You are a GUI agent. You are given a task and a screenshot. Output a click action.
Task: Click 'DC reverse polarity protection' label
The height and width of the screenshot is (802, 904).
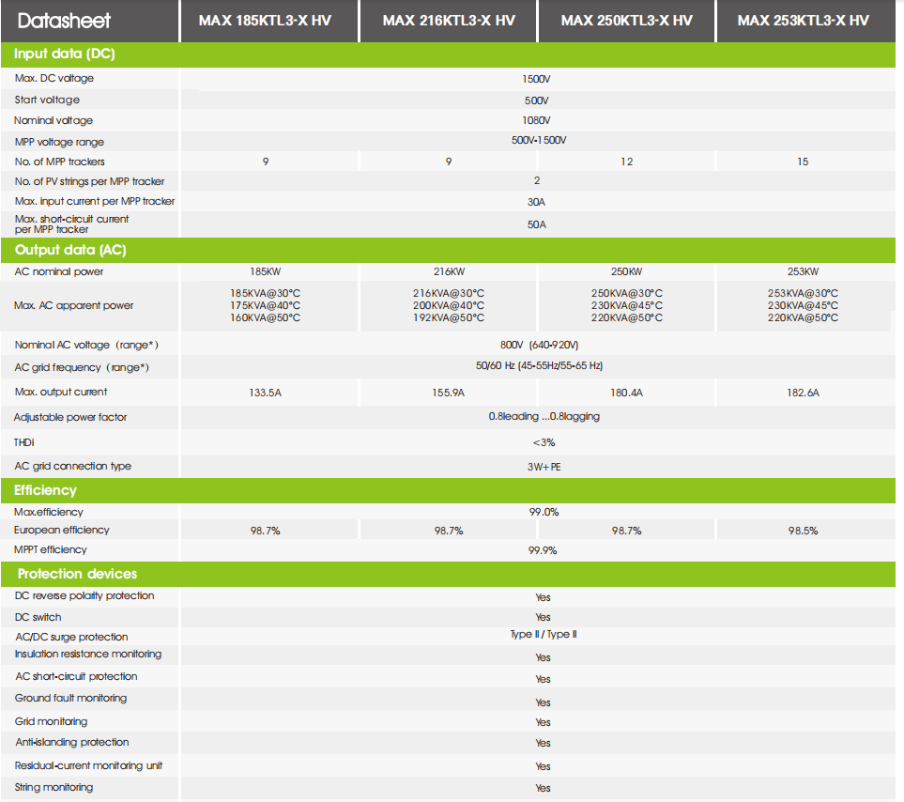click(84, 595)
